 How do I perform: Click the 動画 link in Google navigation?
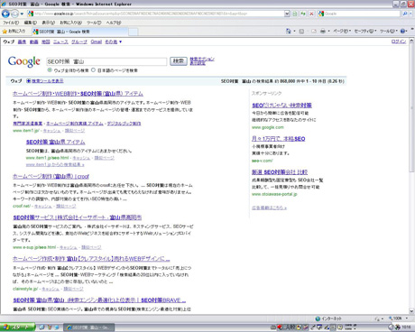(x=33, y=41)
